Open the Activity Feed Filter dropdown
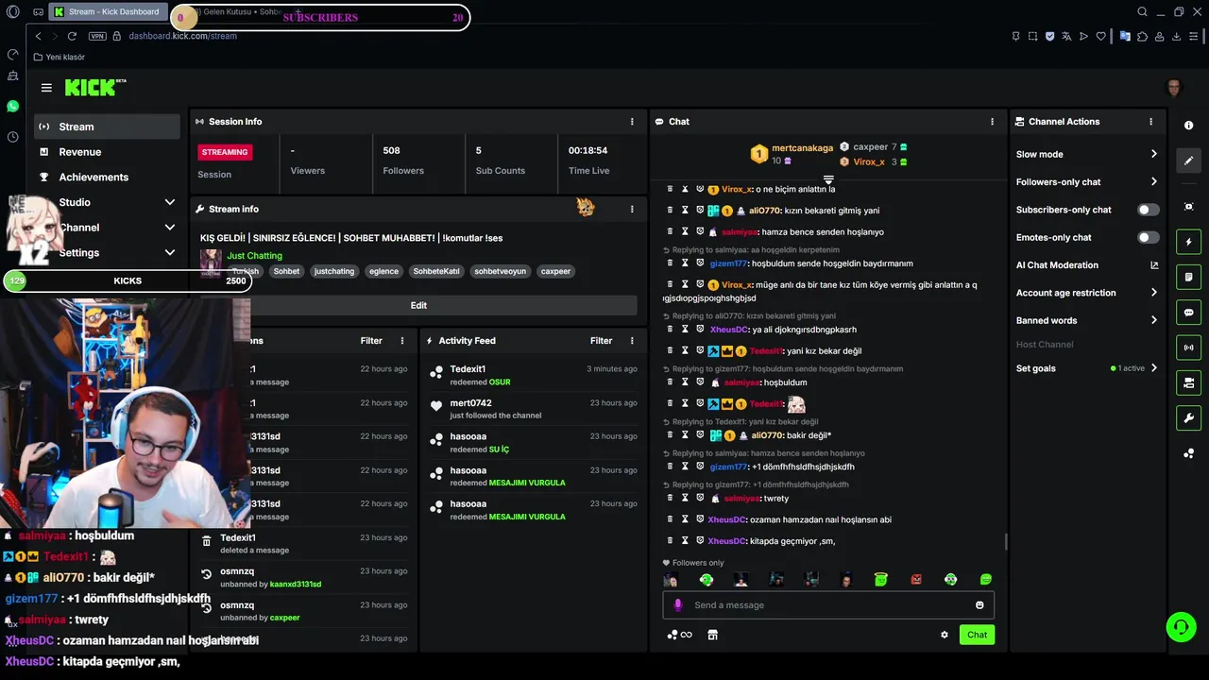 pyautogui.click(x=601, y=341)
